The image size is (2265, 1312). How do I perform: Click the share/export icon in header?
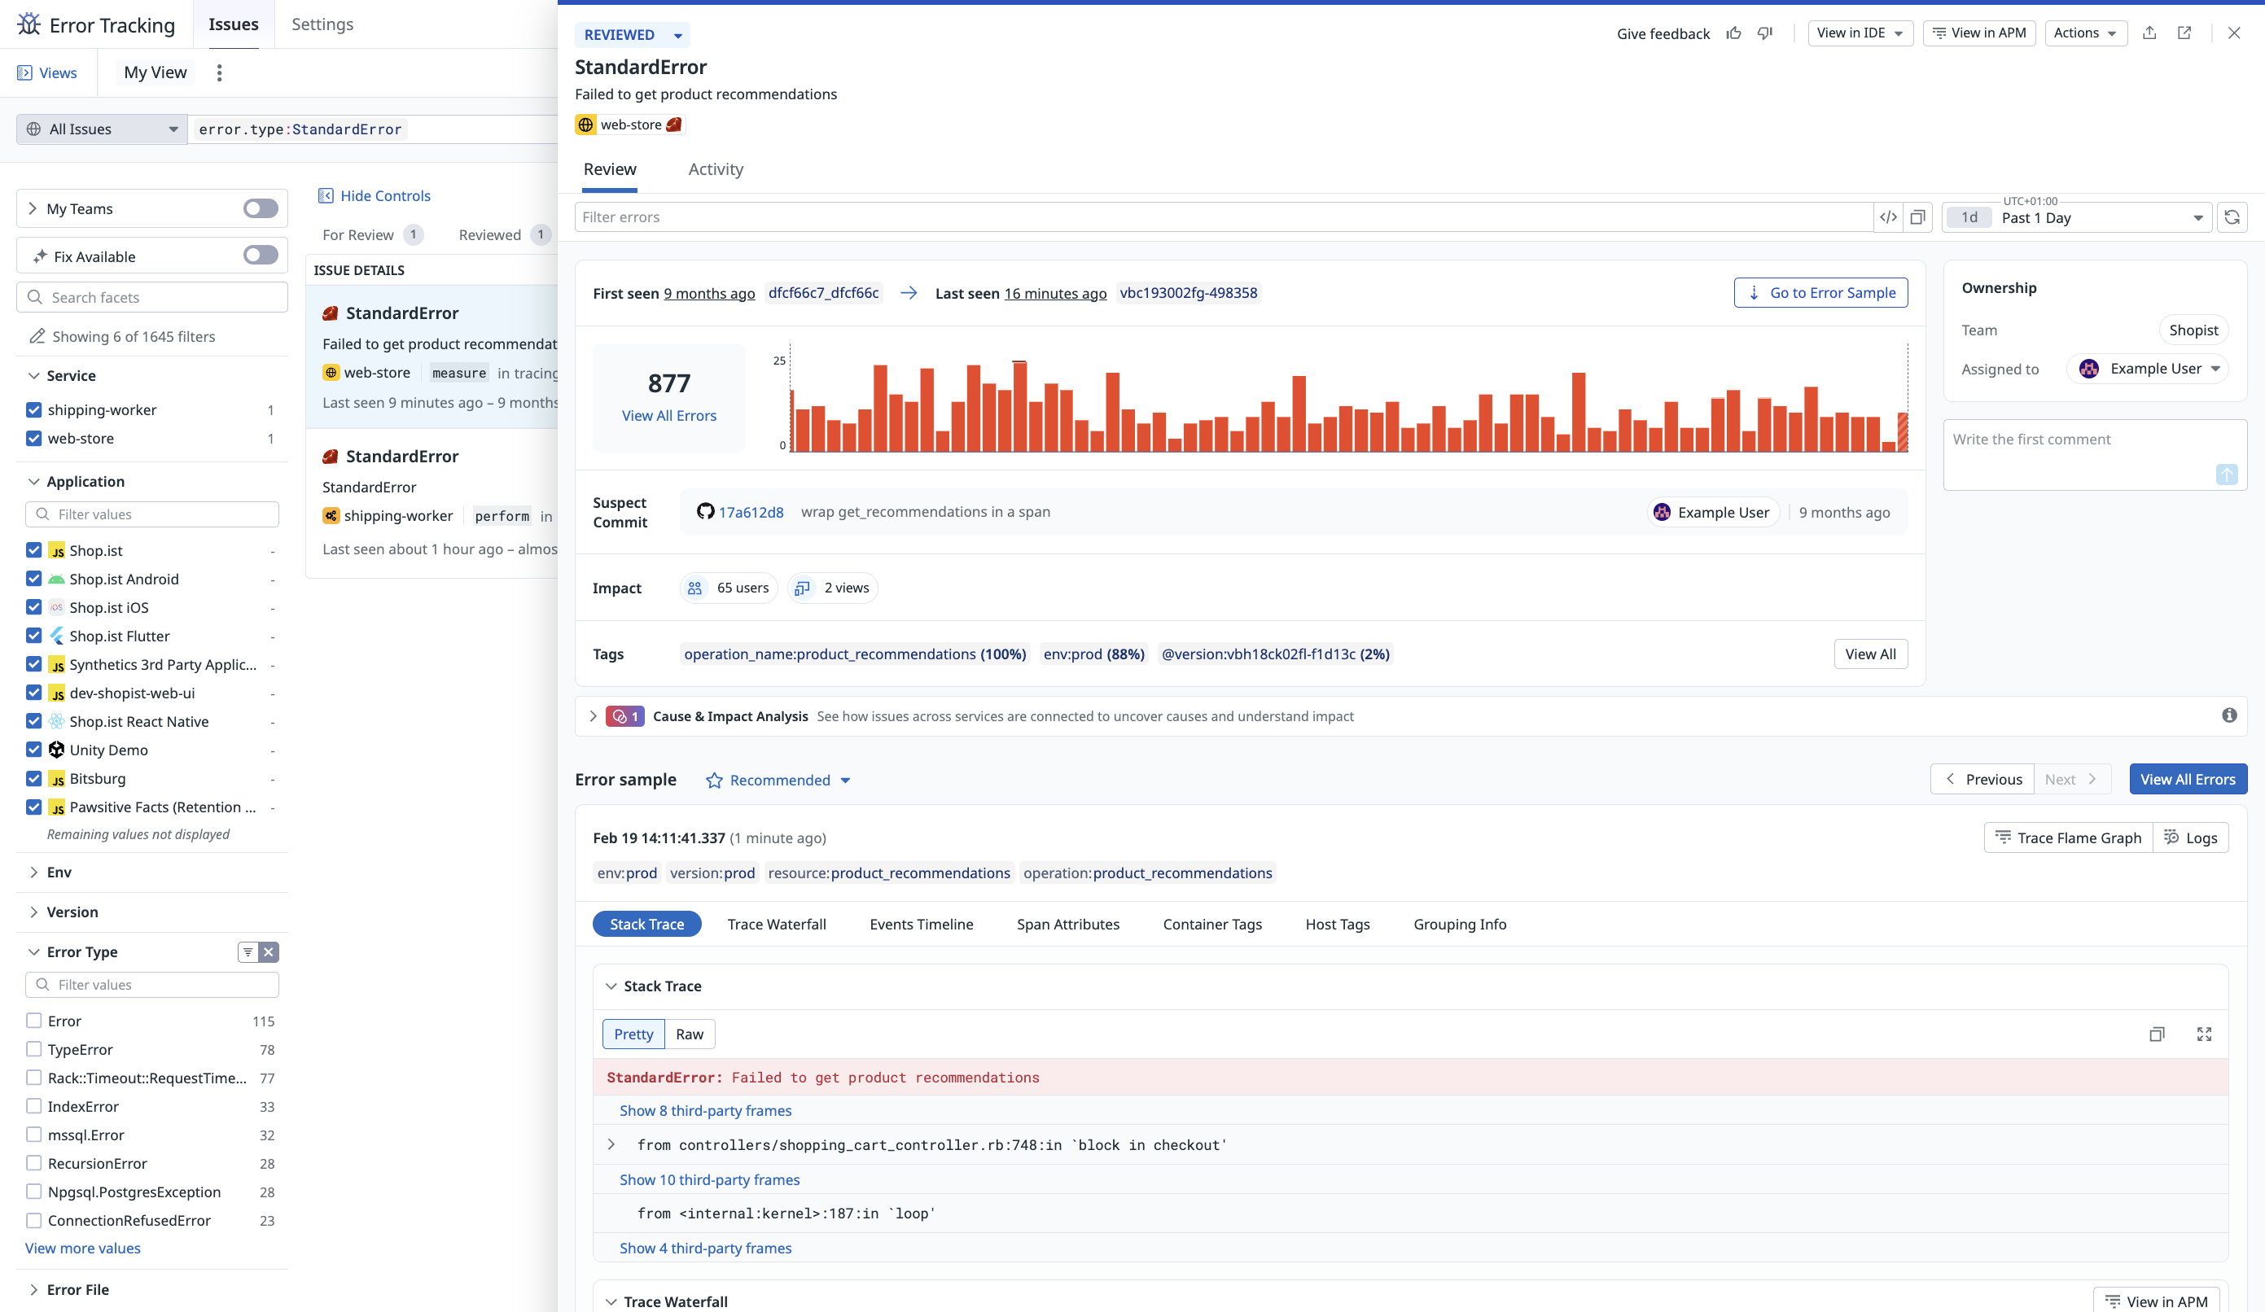pyautogui.click(x=2149, y=33)
